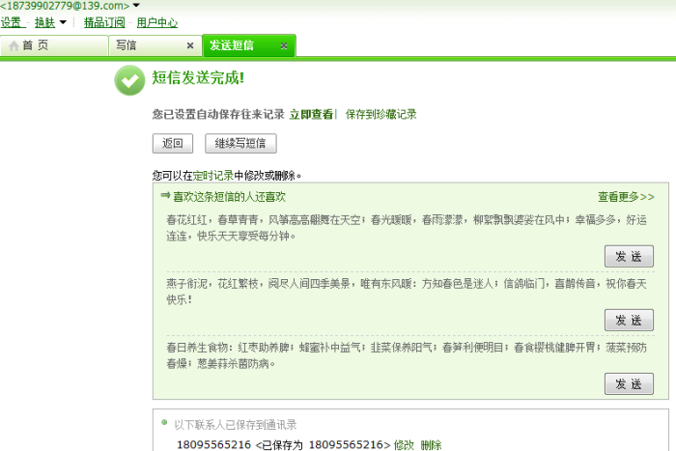Screen dimensions: 676x451
Task: Select the 春花红红，春草青青 message text
Action: [x=407, y=228]
